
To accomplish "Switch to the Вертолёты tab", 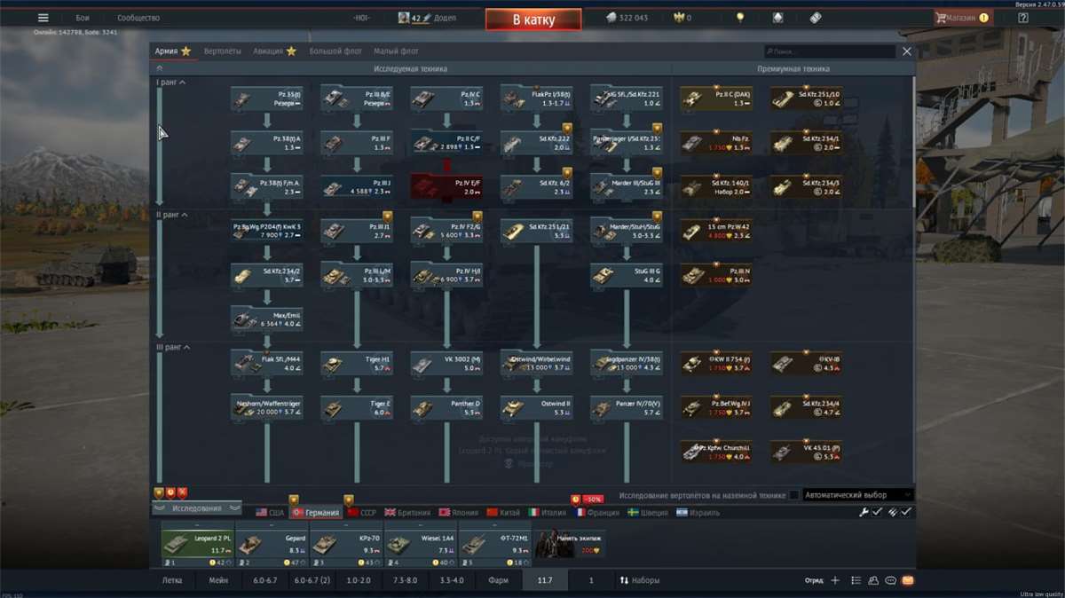I will click(222, 51).
